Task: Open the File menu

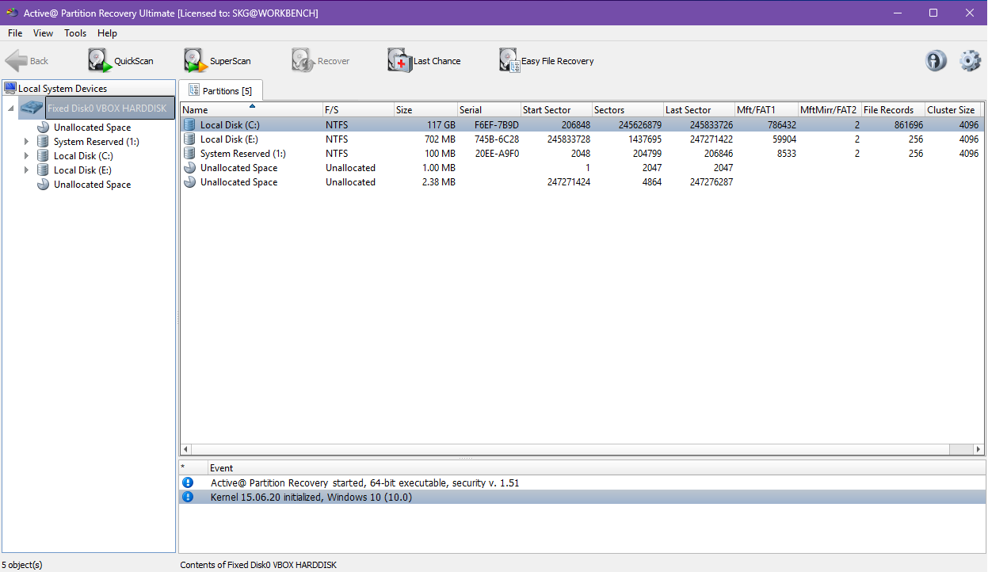Action: click(x=15, y=33)
